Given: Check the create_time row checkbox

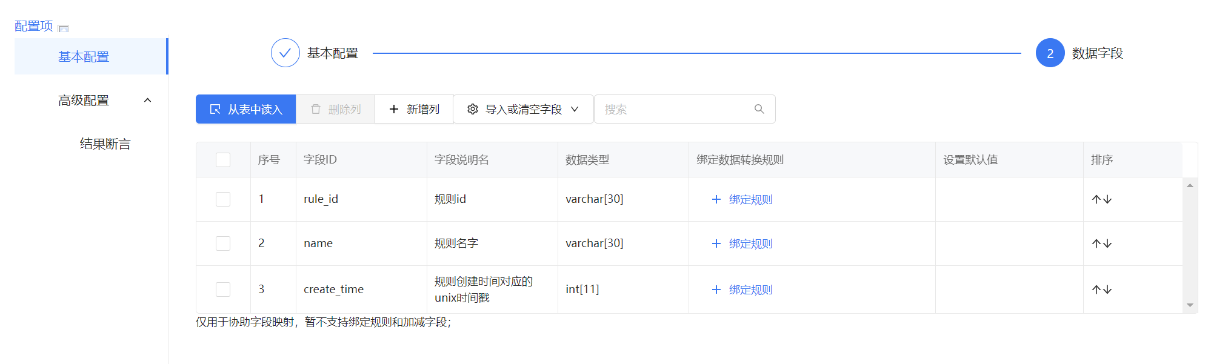Looking at the screenshot, I should coord(223,290).
